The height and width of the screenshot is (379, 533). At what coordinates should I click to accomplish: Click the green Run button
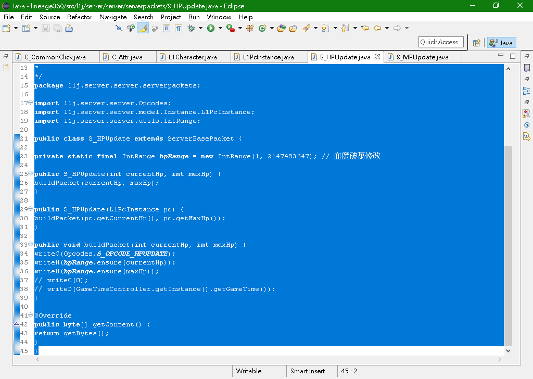pyautogui.click(x=211, y=28)
